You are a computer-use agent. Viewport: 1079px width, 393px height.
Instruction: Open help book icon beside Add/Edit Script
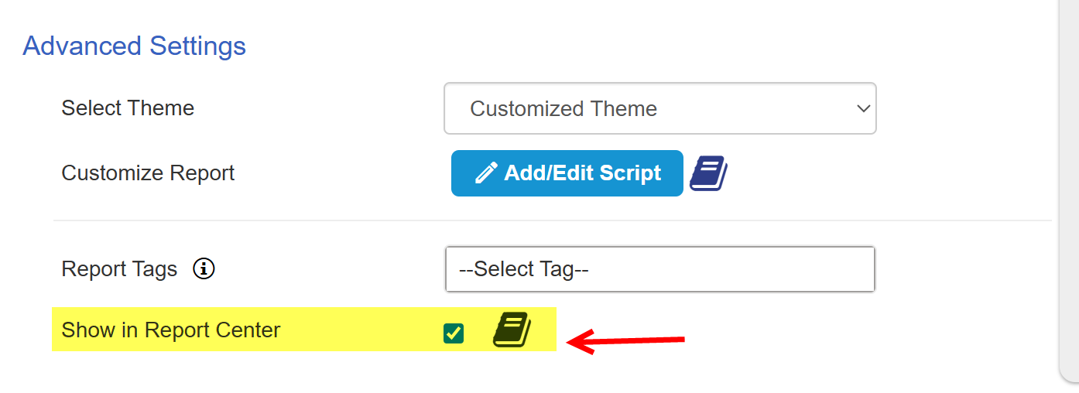coord(708,173)
